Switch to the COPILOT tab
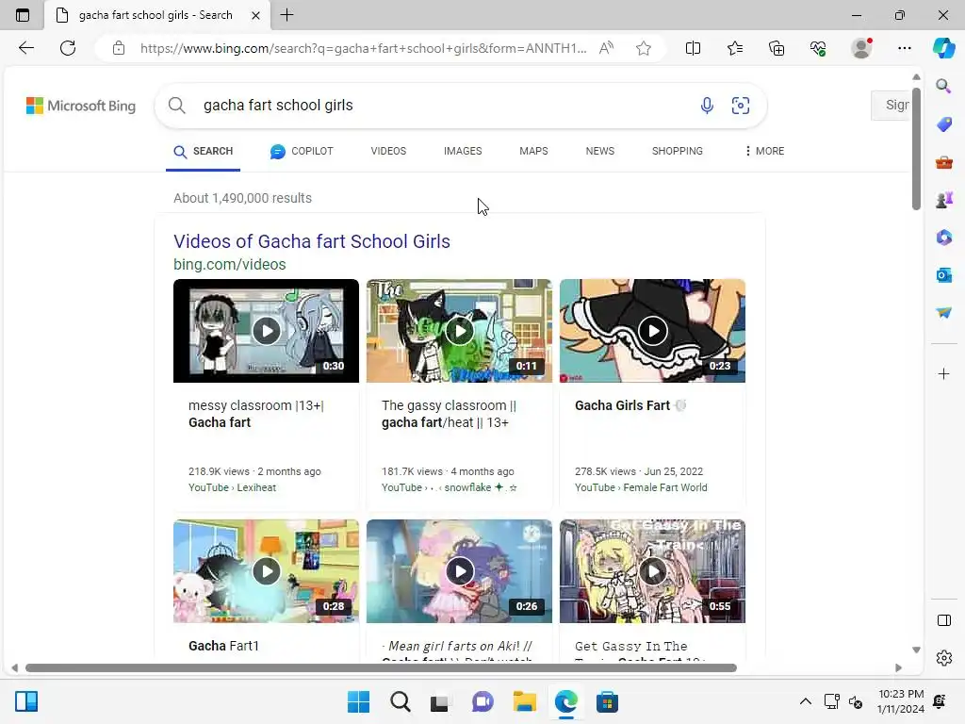Viewport: 965px width, 724px height. (302, 152)
